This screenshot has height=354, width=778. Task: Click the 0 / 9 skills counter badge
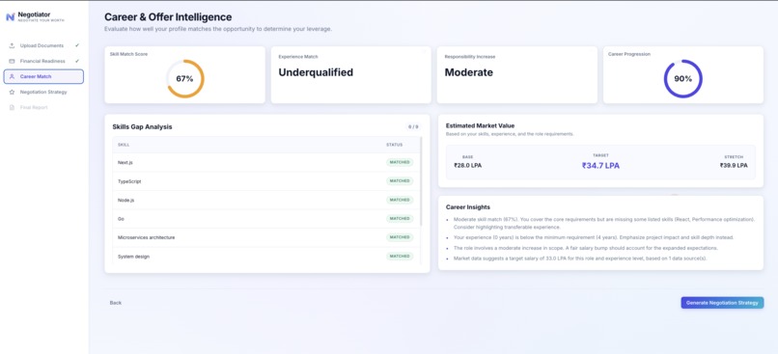413,127
